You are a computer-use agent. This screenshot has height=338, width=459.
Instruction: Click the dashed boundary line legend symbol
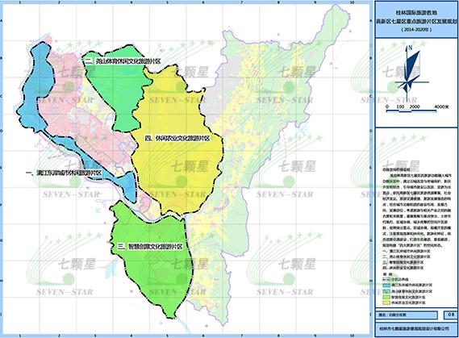(386, 279)
